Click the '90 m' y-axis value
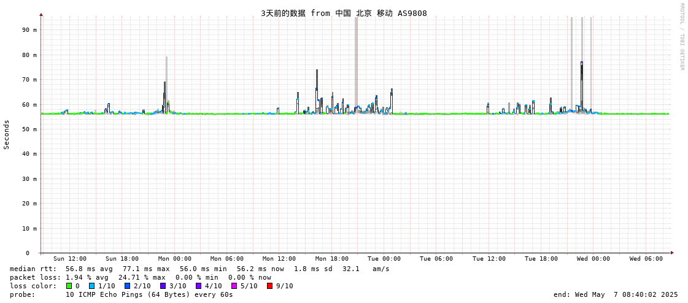Screen dimensions: 688x303 [30, 30]
